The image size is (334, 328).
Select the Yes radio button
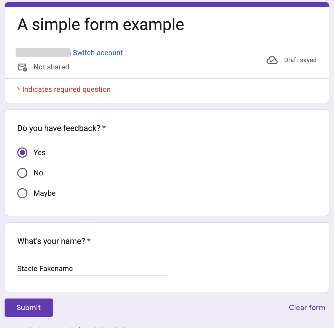[x=22, y=153]
